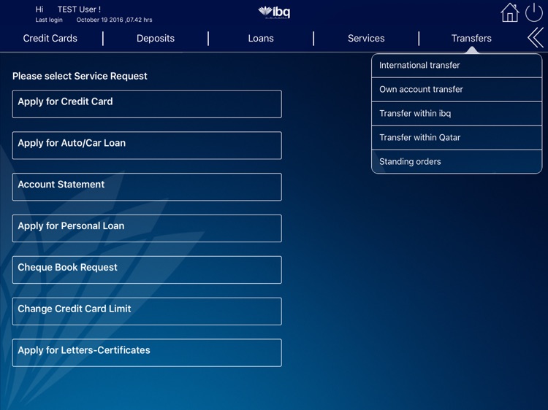Tap Apply for Credit Card
Image resolution: width=548 pixels, height=410 pixels.
click(x=147, y=104)
